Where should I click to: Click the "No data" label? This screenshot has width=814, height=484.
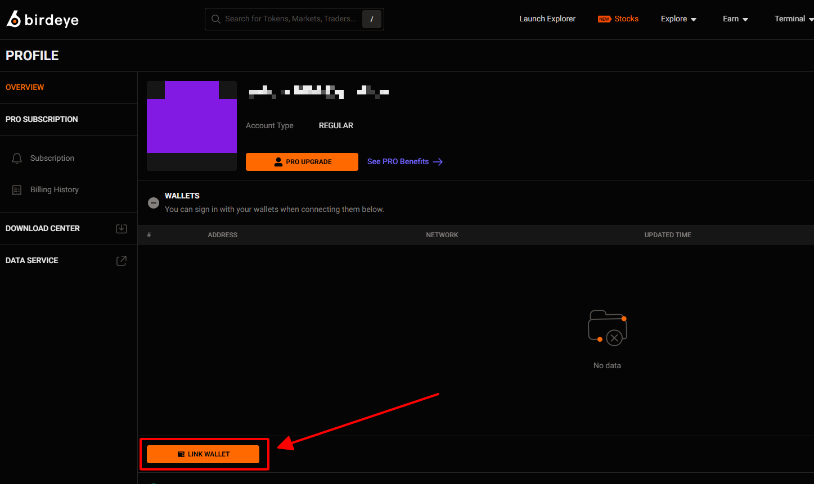pos(608,366)
